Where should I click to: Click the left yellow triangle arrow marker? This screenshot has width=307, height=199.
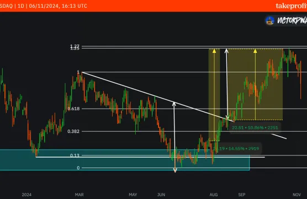pyautogui.click(x=214, y=51)
